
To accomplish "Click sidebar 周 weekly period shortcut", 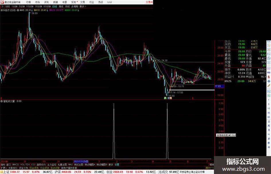I will [x=269, y=126].
